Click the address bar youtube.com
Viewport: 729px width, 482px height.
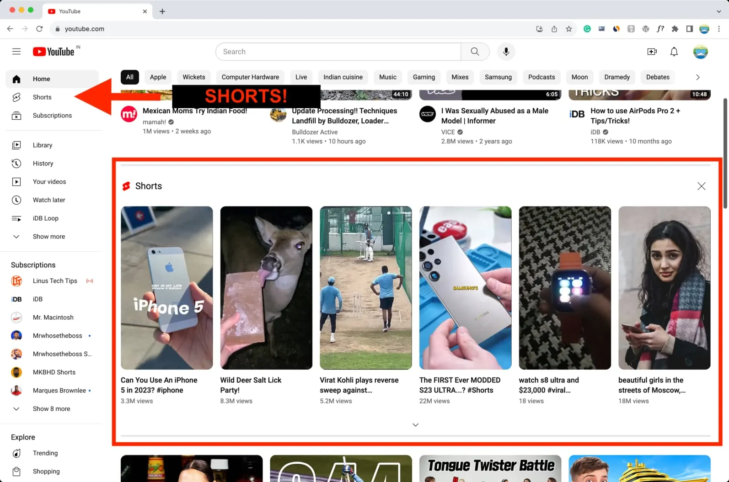[85, 29]
